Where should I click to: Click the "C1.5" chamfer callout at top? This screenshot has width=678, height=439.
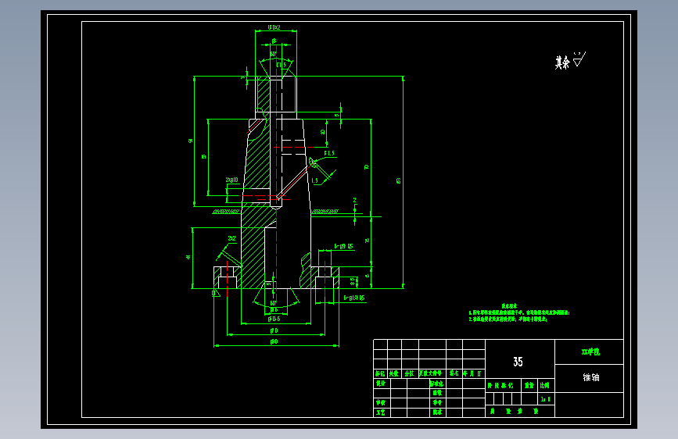tap(281, 65)
